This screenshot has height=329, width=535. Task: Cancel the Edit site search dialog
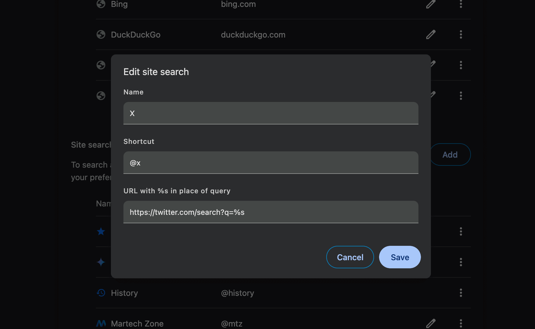pyautogui.click(x=350, y=257)
